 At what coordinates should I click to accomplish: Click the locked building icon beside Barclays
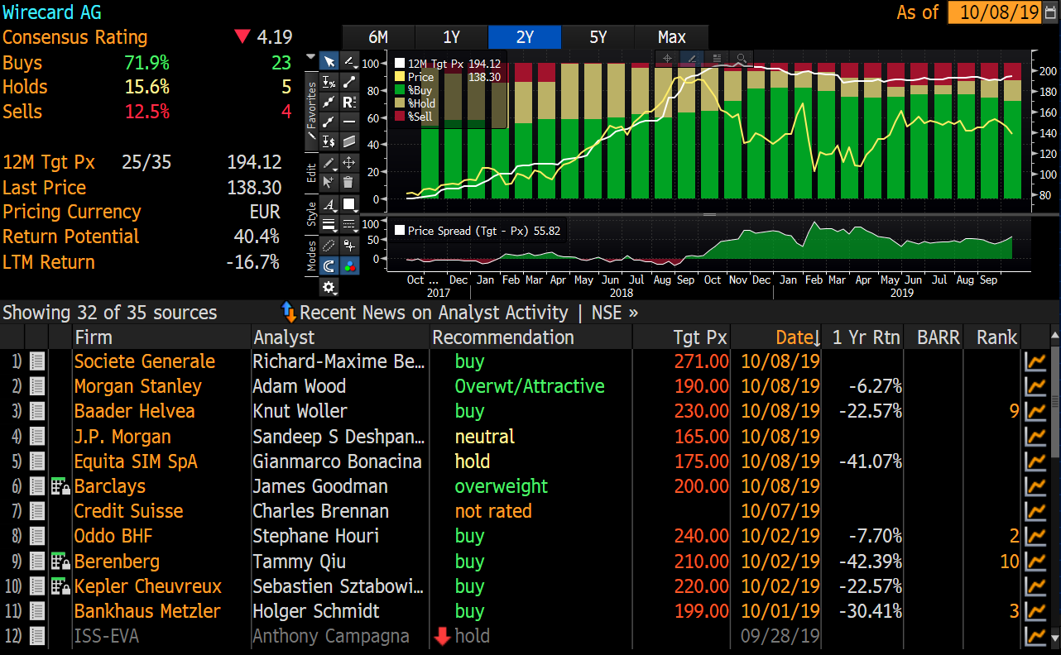click(x=60, y=486)
